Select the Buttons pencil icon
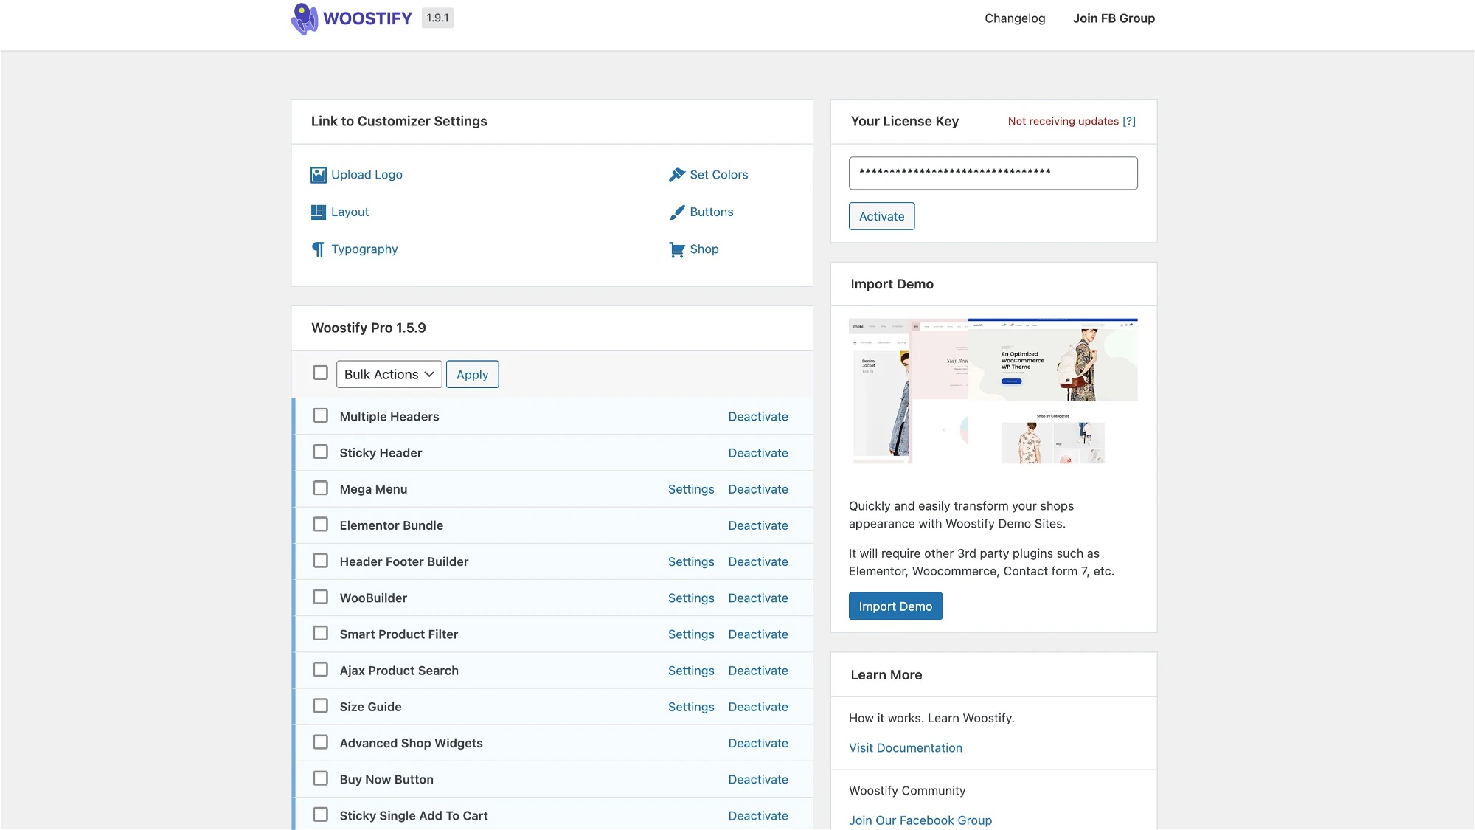Viewport: 1475px width, 830px height. [x=677, y=212]
